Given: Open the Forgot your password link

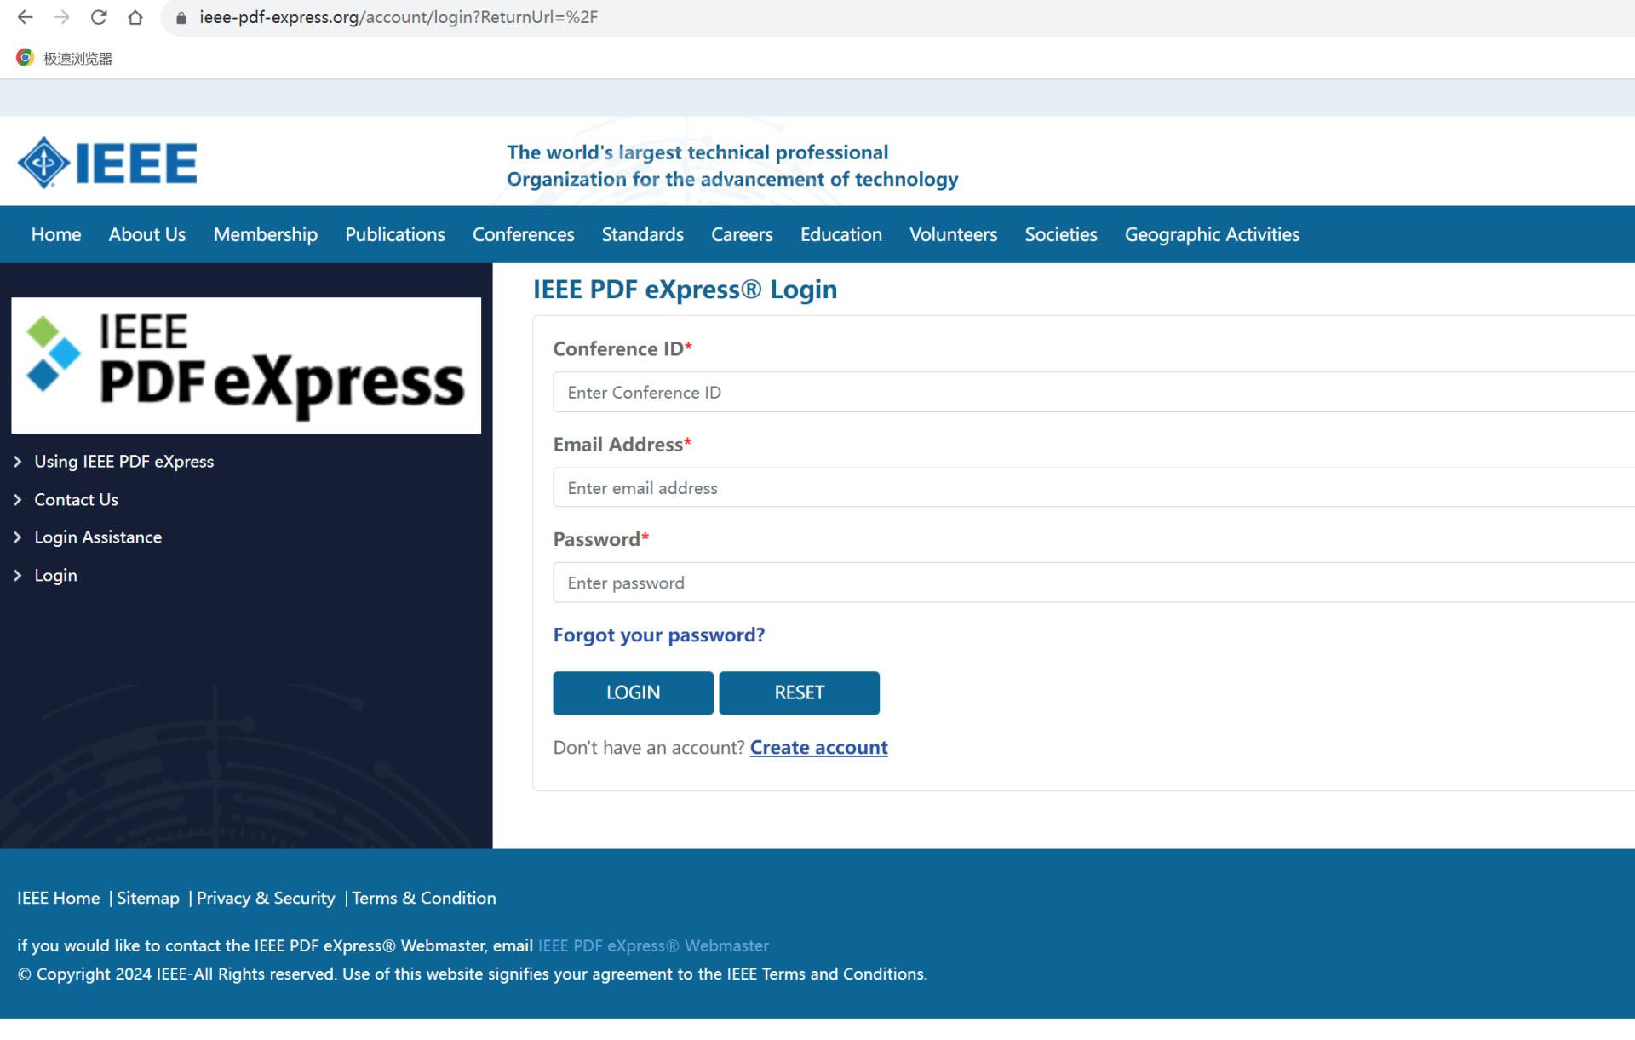Looking at the screenshot, I should [658, 635].
